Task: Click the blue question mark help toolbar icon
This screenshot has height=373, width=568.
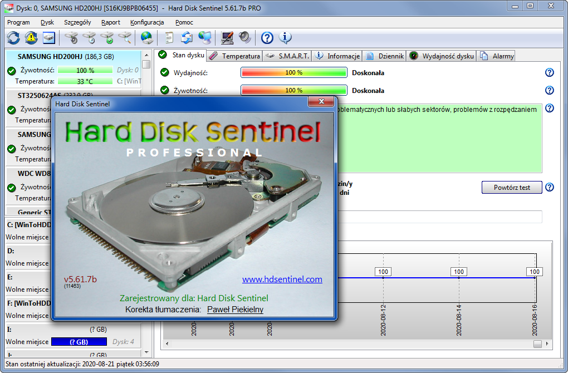Action: tap(267, 38)
